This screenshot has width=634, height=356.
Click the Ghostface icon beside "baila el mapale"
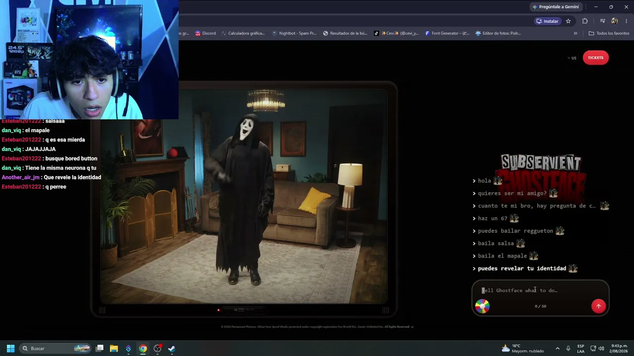click(x=533, y=256)
